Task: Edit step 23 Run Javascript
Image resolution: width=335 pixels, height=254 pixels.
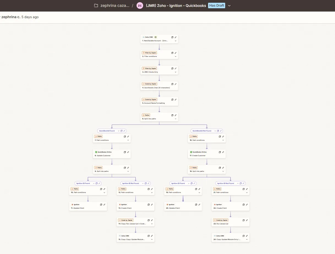Action: (247, 220)
